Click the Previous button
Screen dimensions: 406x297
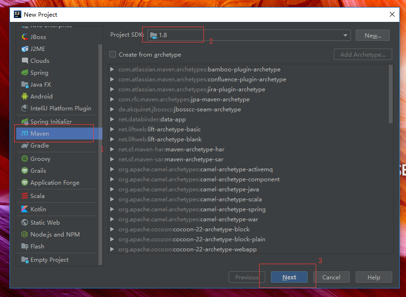click(x=247, y=277)
